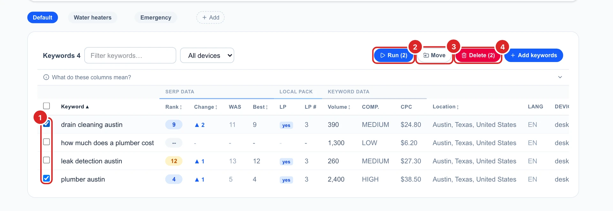Viewport: 613px width, 211px height.
Task: Click the SERP DATA column group header
Action: [x=180, y=92]
